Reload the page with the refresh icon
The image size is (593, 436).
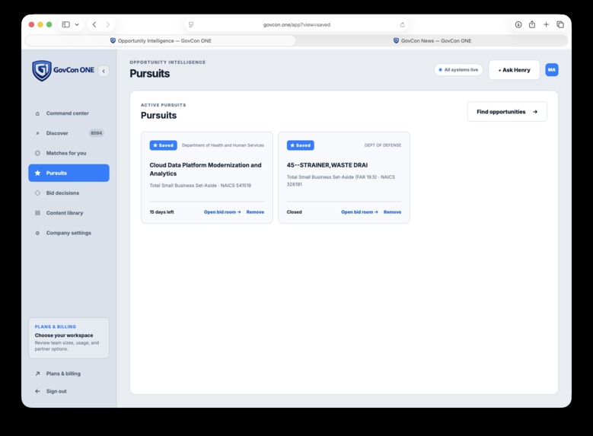tap(403, 25)
